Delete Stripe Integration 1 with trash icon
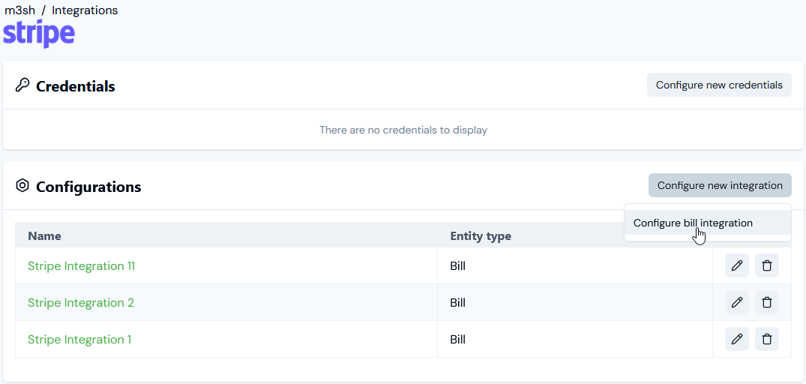Image resolution: width=806 pixels, height=384 pixels. tap(766, 339)
